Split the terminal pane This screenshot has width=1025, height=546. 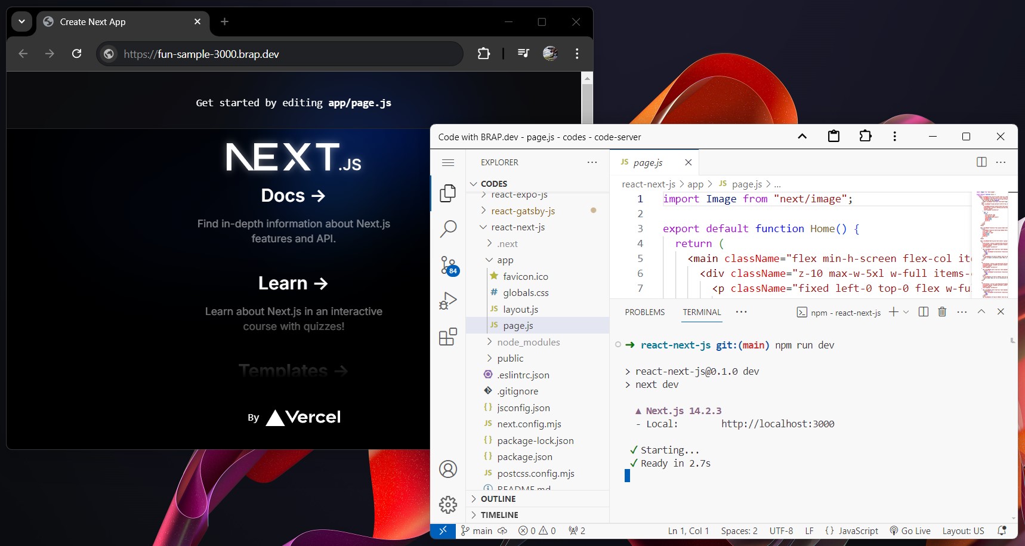(923, 311)
